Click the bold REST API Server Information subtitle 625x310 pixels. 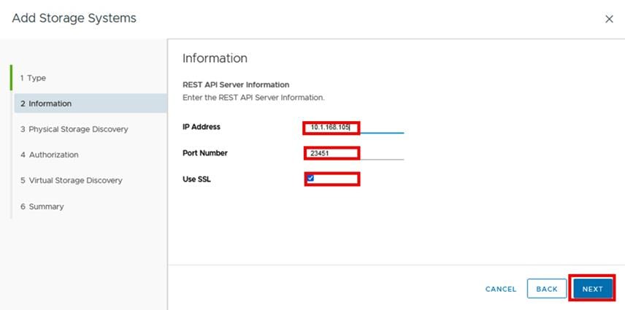[x=236, y=85]
